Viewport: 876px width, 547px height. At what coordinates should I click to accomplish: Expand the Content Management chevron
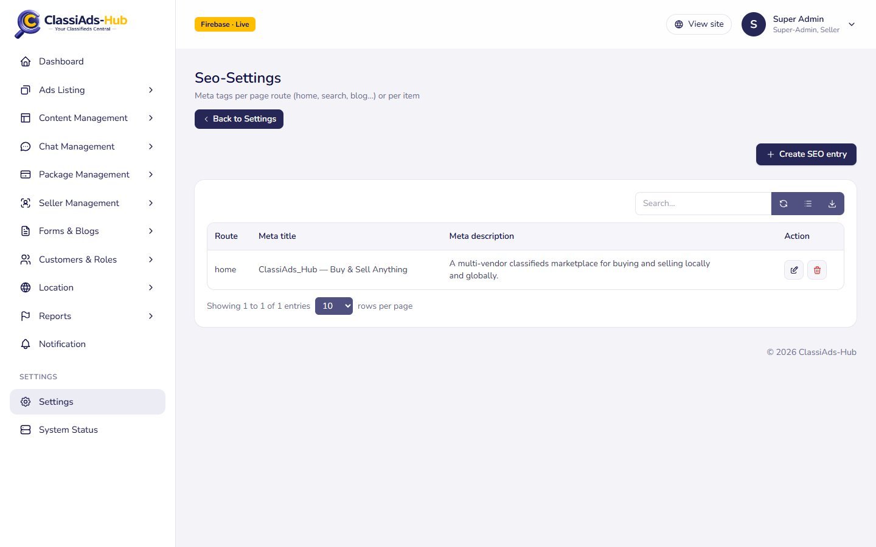(151, 118)
